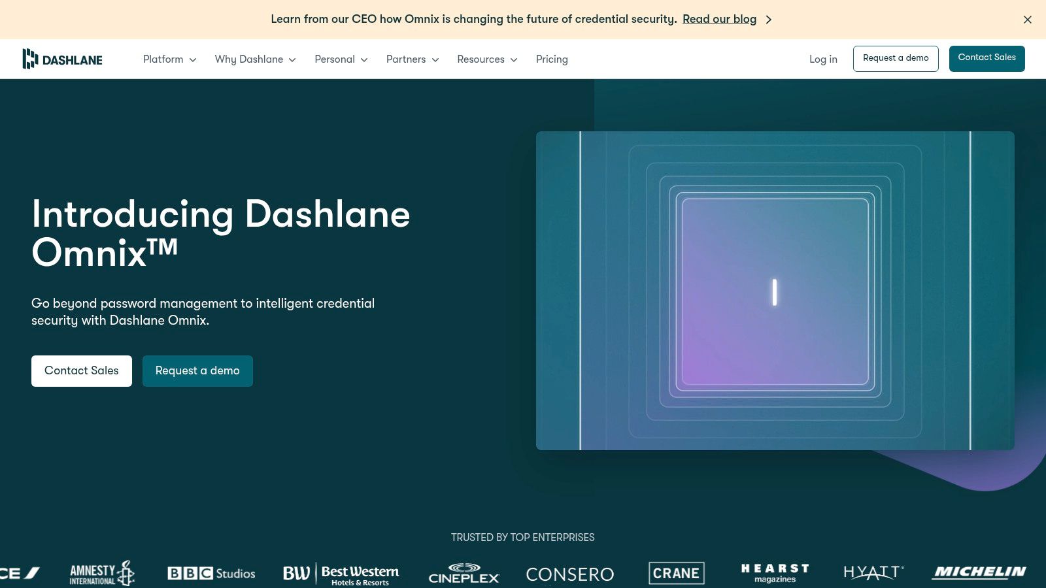Go to the Pricing page
The height and width of the screenshot is (588, 1046).
coord(552,59)
